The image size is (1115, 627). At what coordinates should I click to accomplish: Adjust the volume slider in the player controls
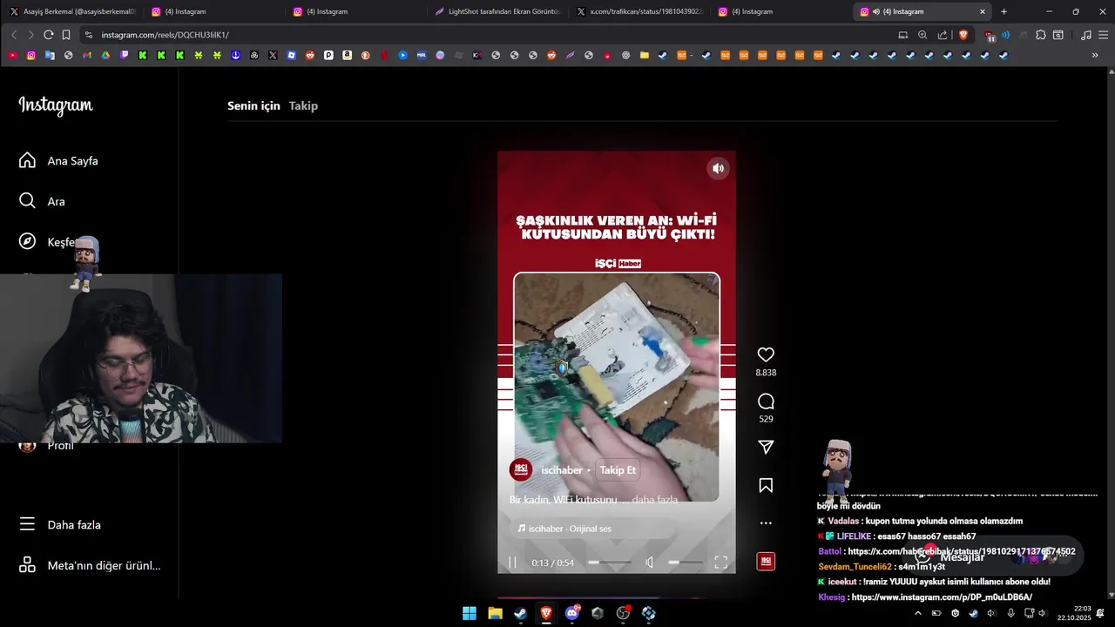(685, 563)
